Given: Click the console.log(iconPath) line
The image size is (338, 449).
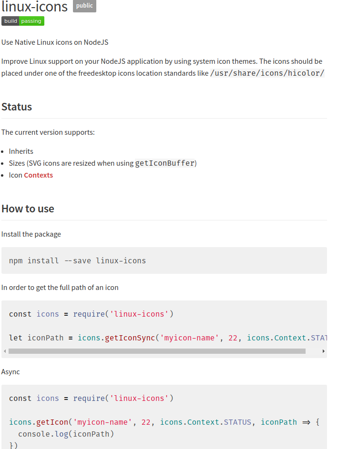Looking at the screenshot, I should 66,434.
